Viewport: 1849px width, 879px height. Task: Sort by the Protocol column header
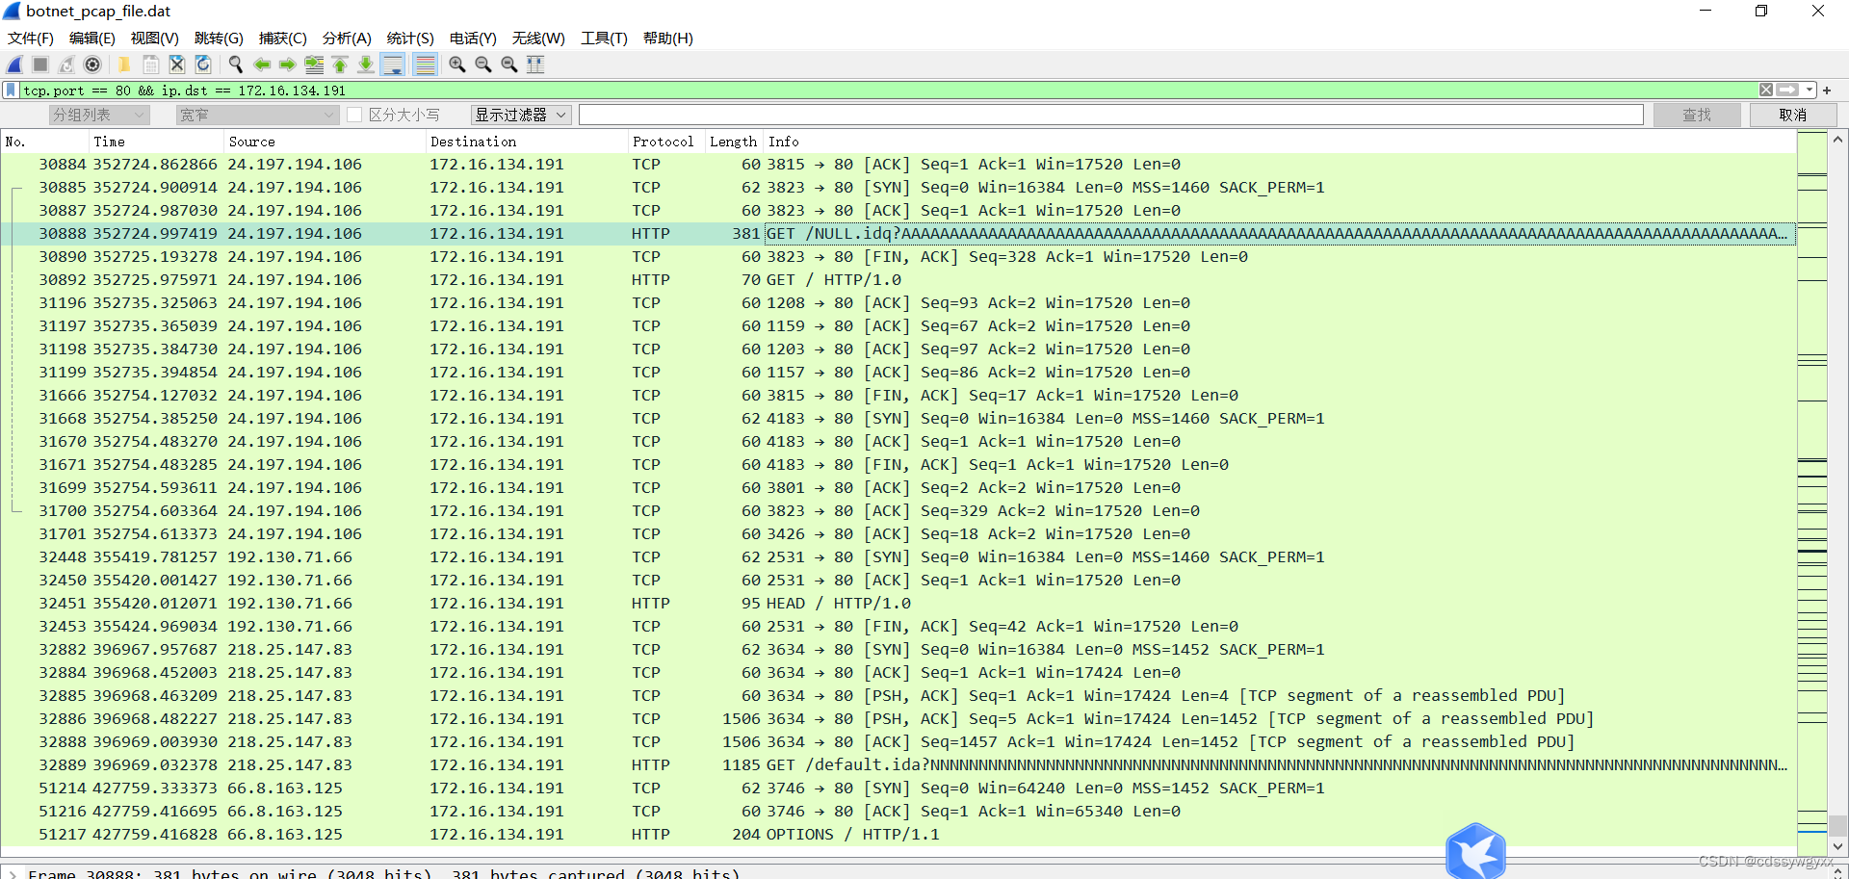point(666,142)
